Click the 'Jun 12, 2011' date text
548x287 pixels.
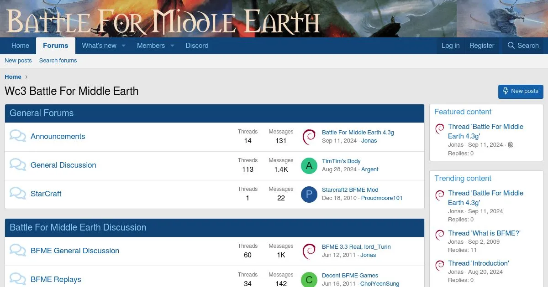pyautogui.click(x=339, y=255)
